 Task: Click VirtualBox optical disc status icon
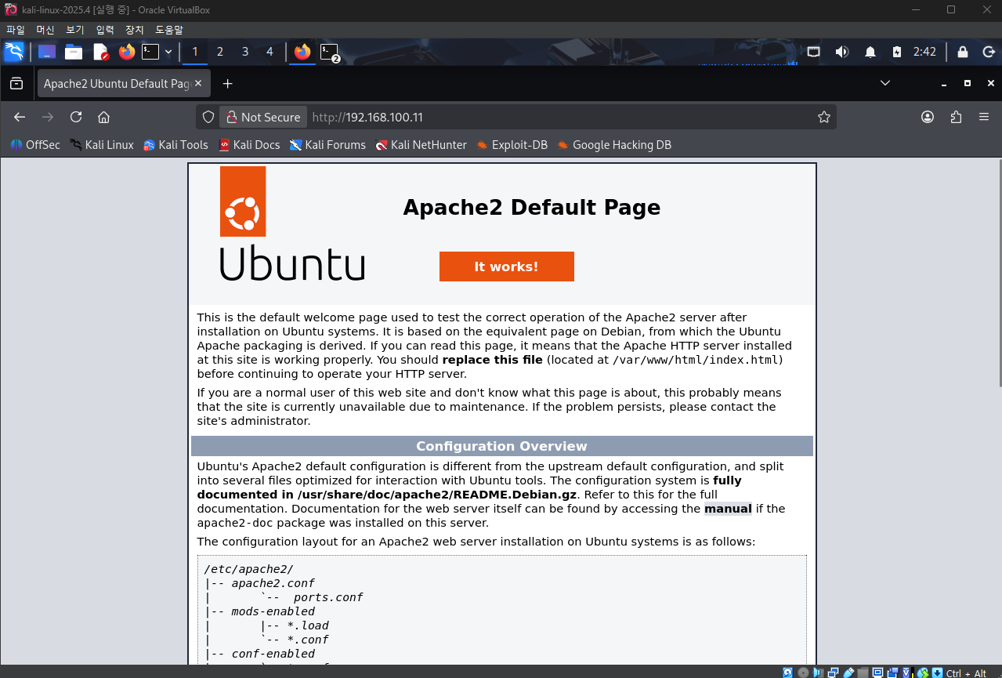[803, 673]
